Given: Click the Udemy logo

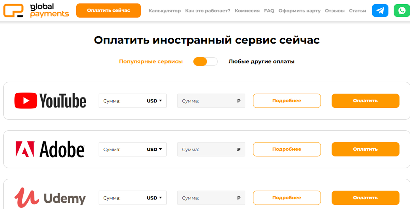Looking at the screenshot, I should 50,198.
